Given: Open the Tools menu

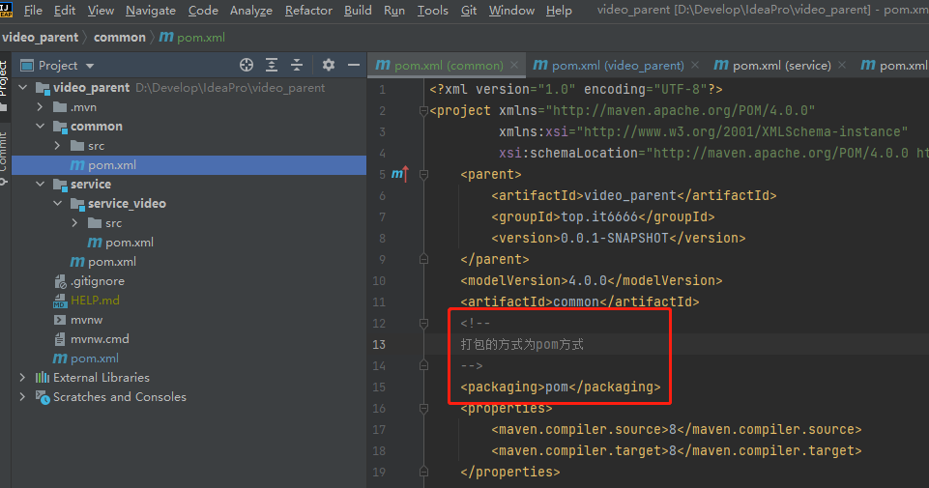Looking at the screenshot, I should point(432,10).
